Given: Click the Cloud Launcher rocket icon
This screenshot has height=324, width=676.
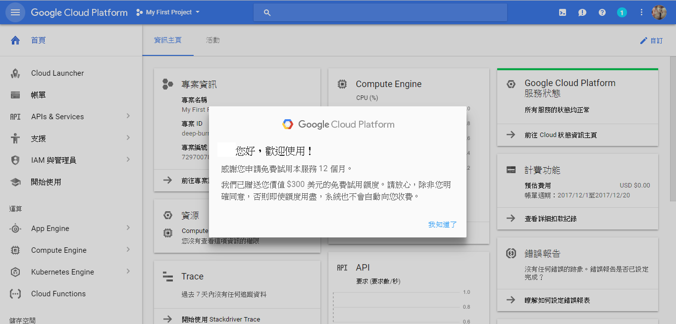Looking at the screenshot, I should [x=15, y=73].
